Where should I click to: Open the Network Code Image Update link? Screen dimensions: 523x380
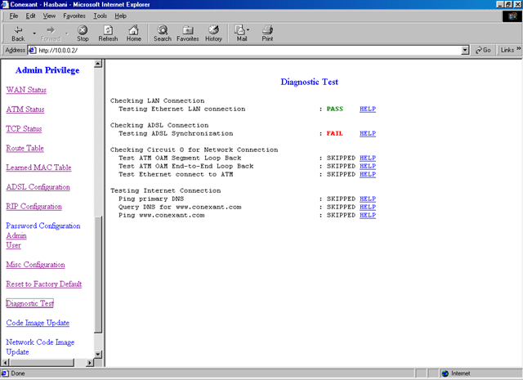40,347
